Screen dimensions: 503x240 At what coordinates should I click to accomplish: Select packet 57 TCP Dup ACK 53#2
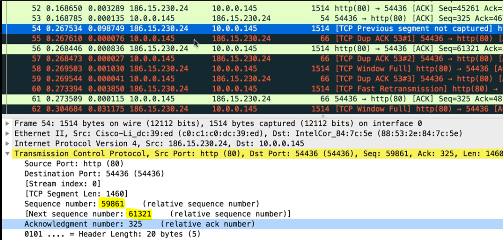point(253,59)
